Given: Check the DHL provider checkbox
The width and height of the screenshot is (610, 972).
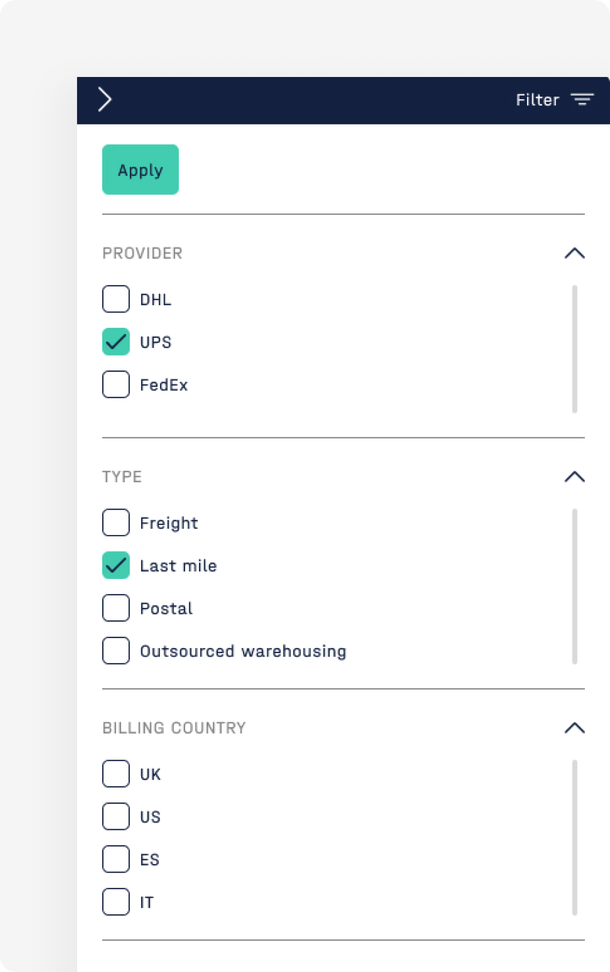Looking at the screenshot, I should pyautogui.click(x=116, y=299).
